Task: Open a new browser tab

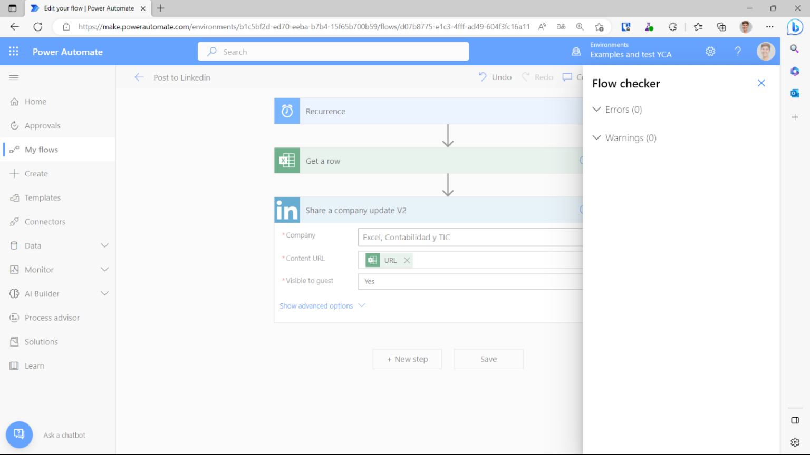Action: point(161,8)
